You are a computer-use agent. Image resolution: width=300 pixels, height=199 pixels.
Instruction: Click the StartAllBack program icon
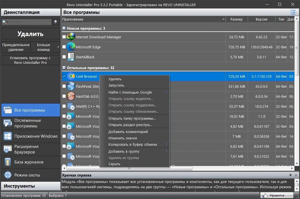[71, 57]
